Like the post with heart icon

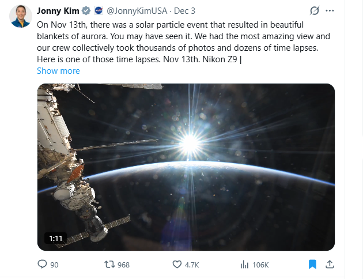point(177,264)
